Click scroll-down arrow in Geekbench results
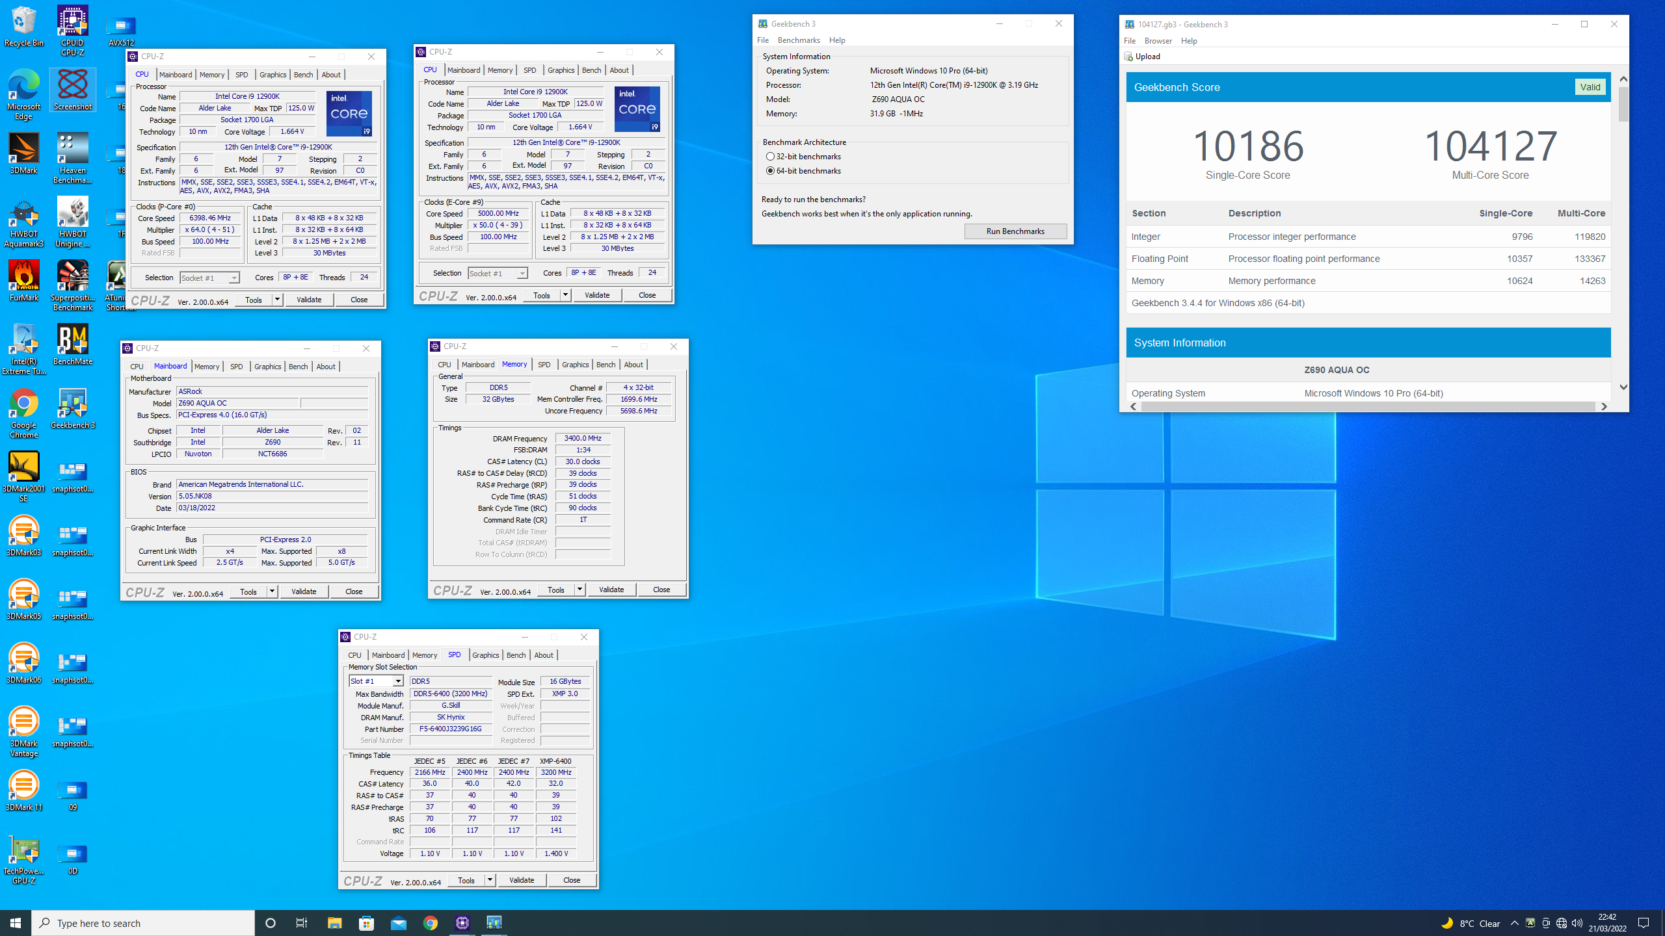 [1623, 387]
